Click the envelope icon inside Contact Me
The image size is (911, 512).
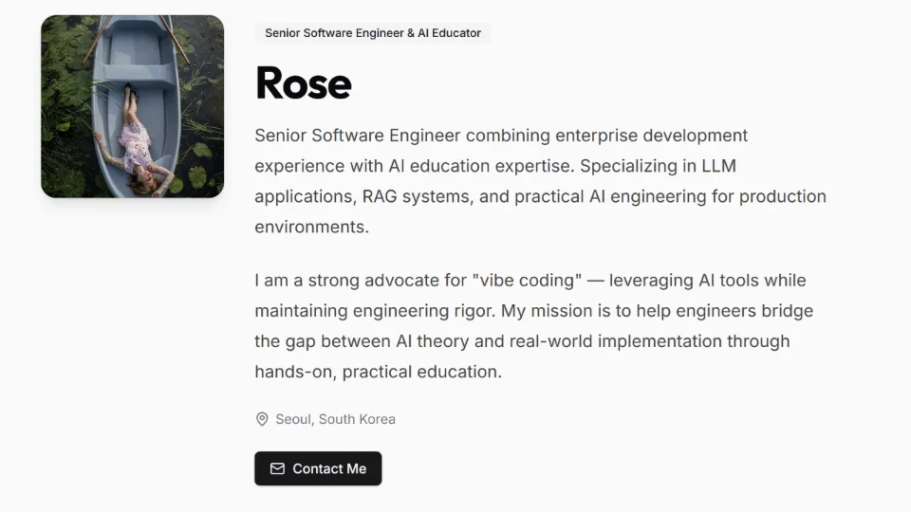(x=277, y=468)
